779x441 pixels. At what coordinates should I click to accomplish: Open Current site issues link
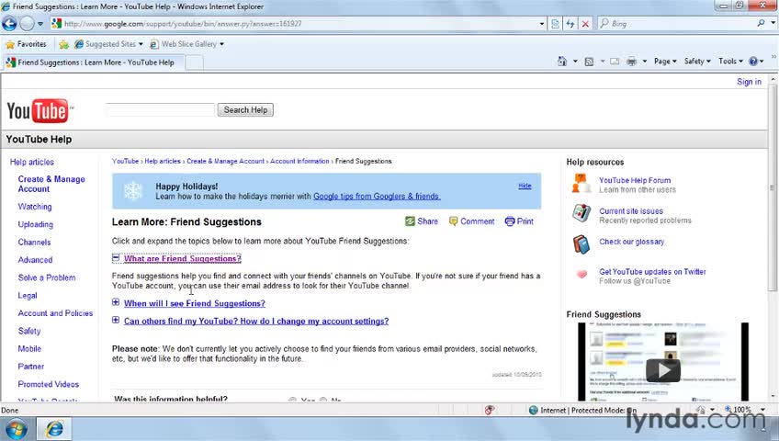(631, 211)
